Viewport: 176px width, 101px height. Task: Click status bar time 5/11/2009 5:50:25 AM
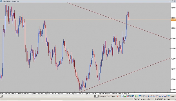click(162, 99)
